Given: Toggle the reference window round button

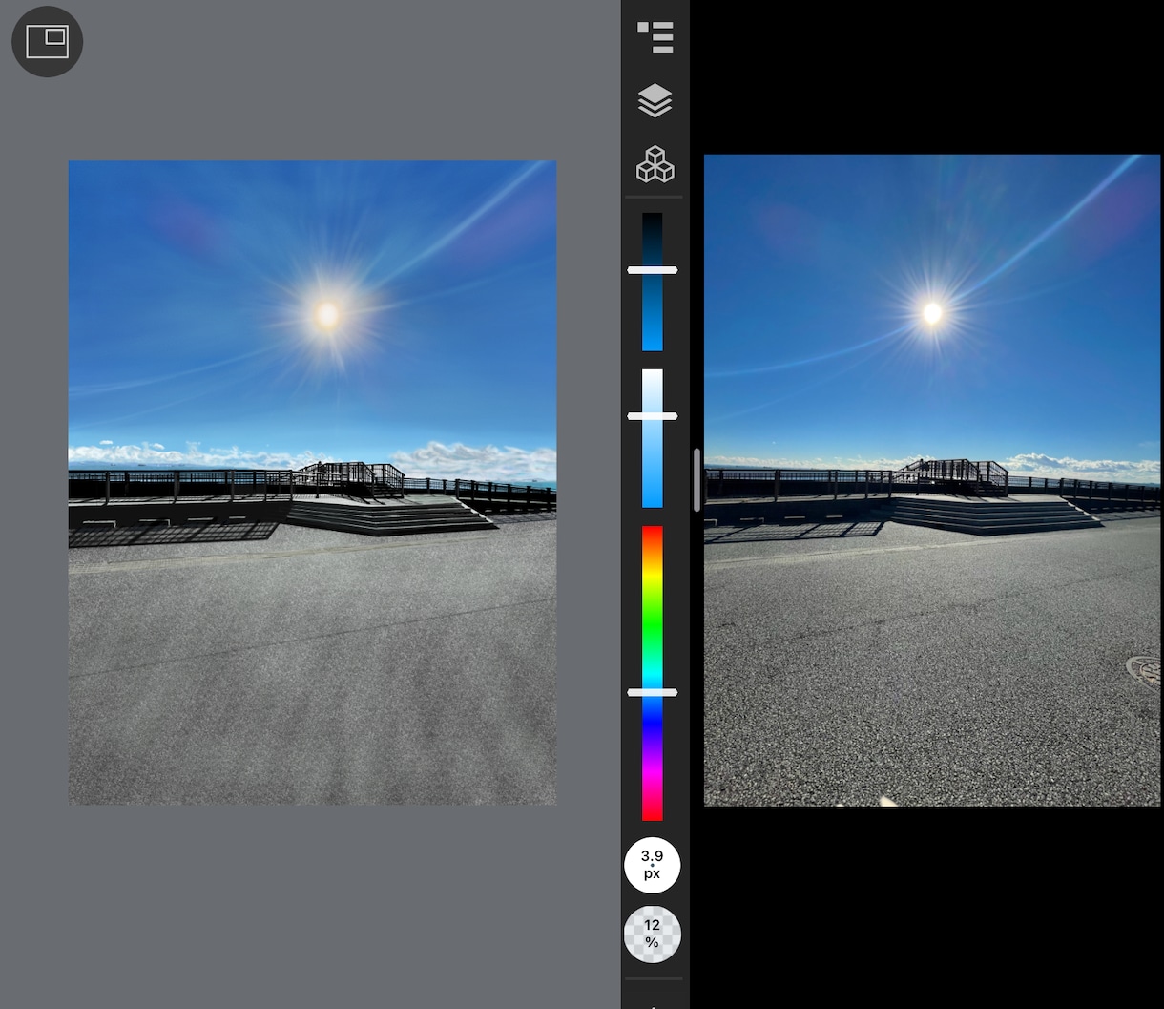Looking at the screenshot, I should click(47, 42).
